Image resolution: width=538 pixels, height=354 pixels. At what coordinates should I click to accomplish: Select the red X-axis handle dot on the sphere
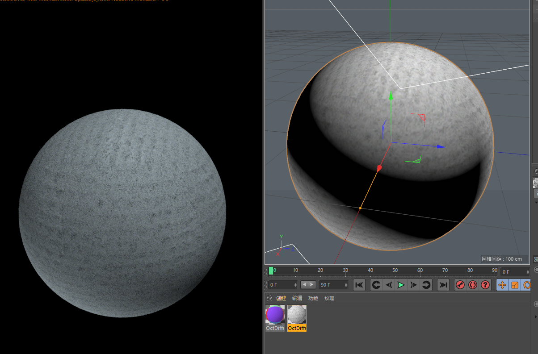(x=379, y=168)
